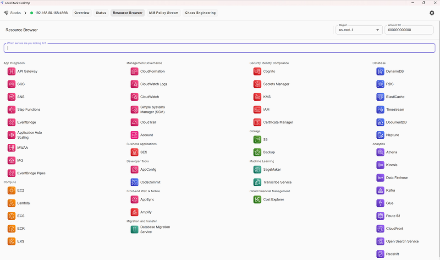
Task: Expand the Region us-east-1 dropdown
Action: tap(359, 30)
